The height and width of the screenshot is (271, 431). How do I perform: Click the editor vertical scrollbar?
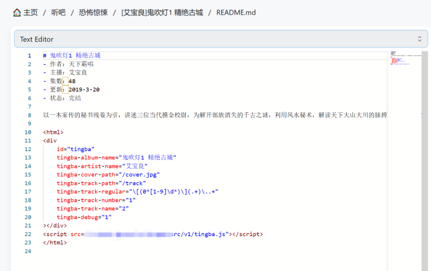click(425, 161)
